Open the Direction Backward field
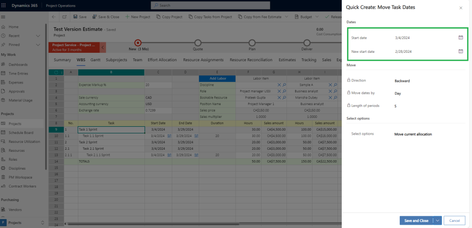The image size is (472, 228). coord(402,81)
